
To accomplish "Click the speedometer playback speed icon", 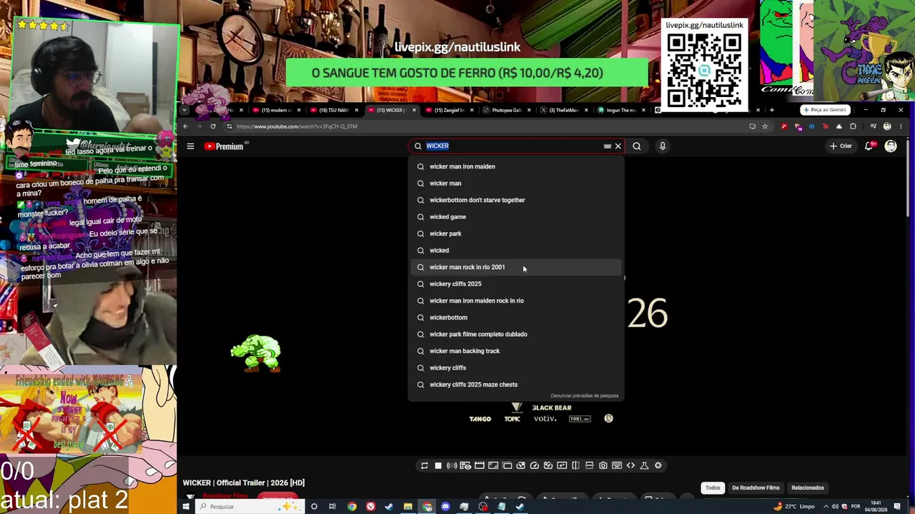I will tap(534, 465).
